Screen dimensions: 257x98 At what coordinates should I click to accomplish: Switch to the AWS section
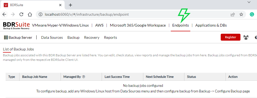99,25
